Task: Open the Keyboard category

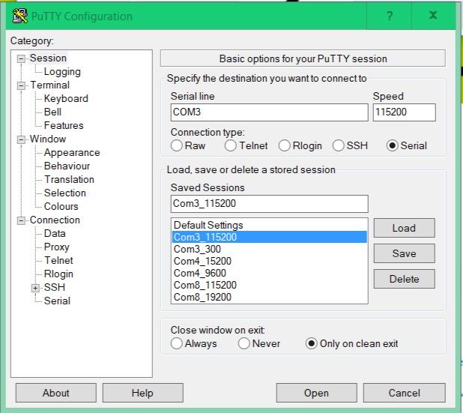Action: point(66,99)
